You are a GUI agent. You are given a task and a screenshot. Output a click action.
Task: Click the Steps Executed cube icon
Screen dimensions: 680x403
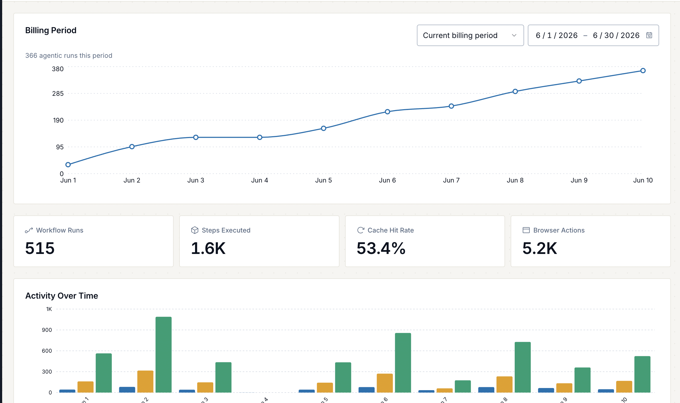(195, 230)
